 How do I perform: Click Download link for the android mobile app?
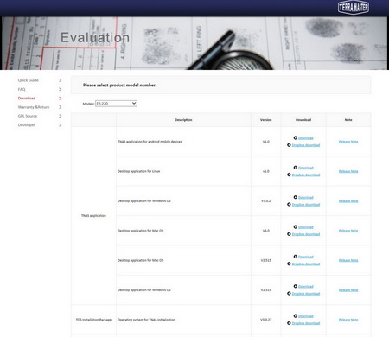[306, 138]
